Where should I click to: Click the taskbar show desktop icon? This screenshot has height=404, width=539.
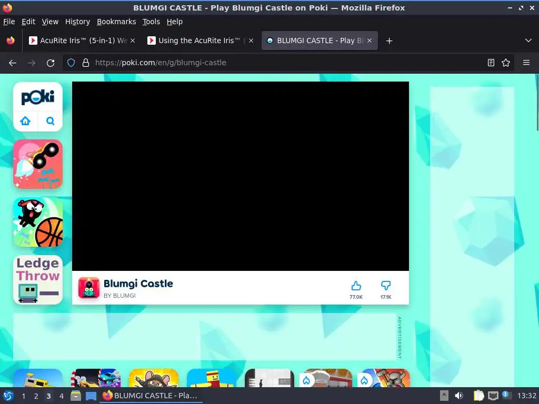[x=91, y=396]
